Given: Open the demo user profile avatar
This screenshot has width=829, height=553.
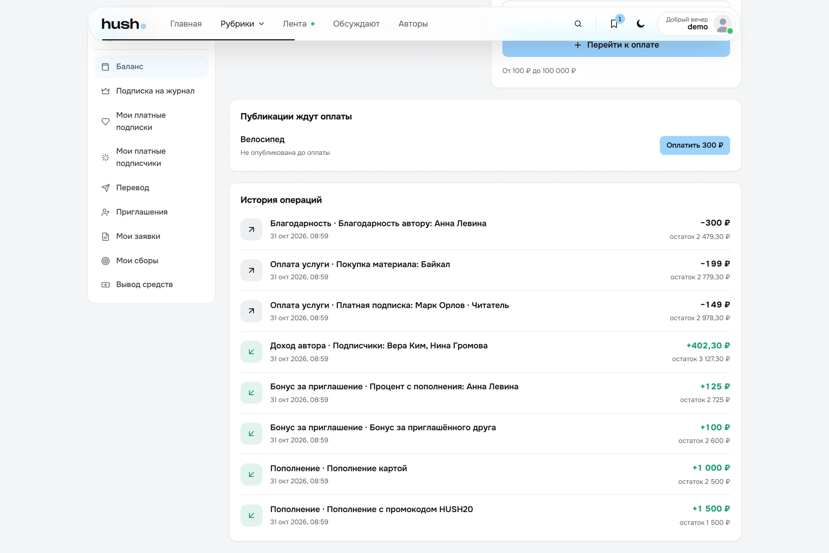Looking at the screenshot, I should (x=723, y=24).
